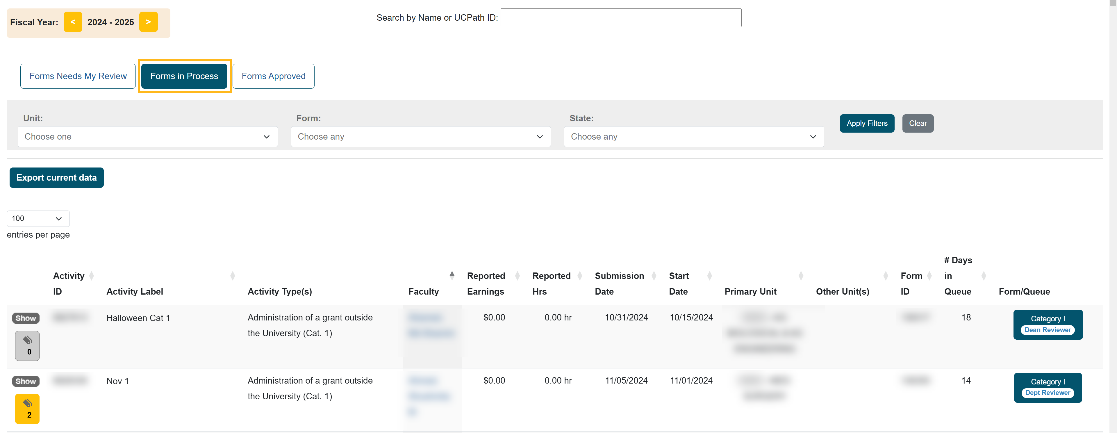
Task: Click Clear to reset filters
Action: [x=918, y=123]
